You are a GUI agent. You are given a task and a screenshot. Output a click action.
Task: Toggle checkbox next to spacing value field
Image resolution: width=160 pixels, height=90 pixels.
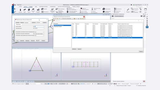tap(34, 28)
